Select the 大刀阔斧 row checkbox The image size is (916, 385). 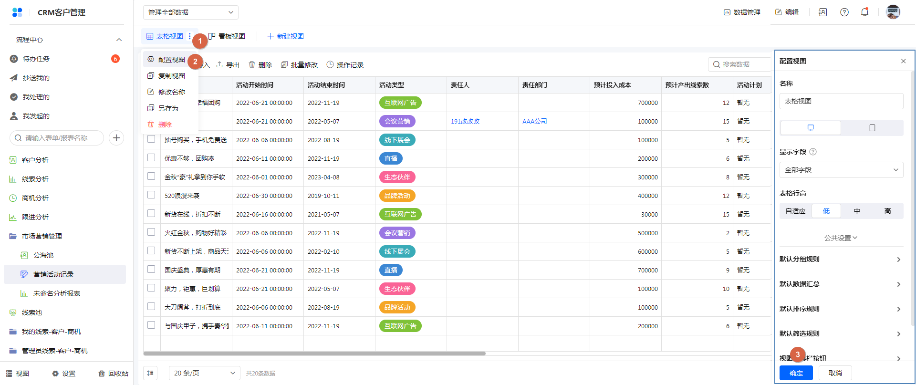click(x=151, y=307)
